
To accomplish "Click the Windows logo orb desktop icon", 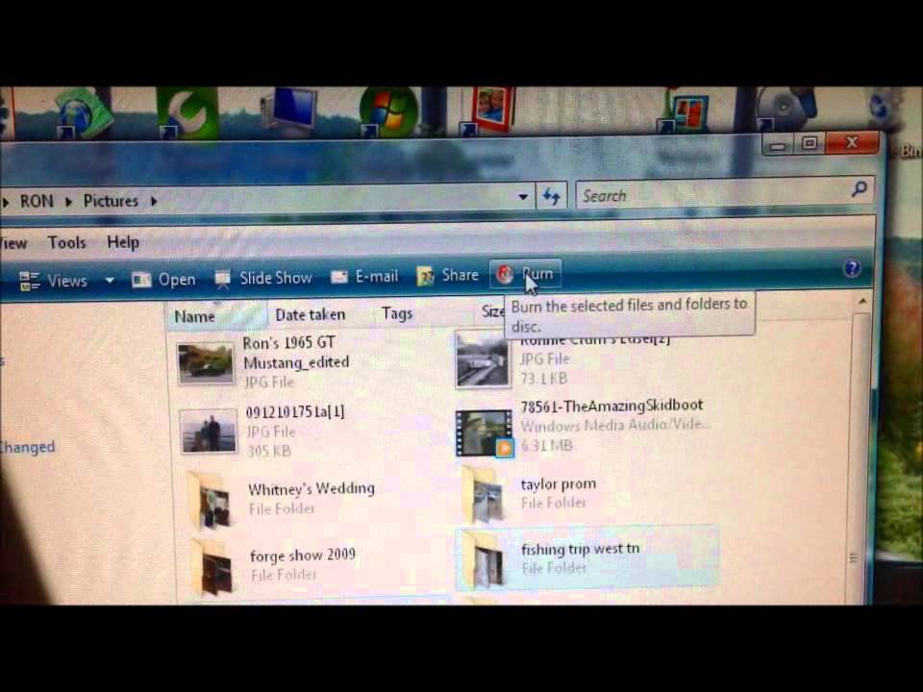I will [x=388, y=111].
